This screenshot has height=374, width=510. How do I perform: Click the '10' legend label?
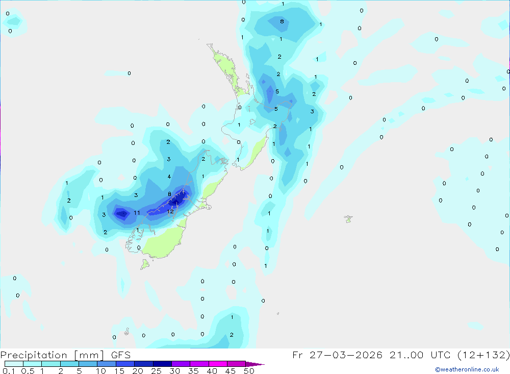pyautogui.click(x=101, y=371)
